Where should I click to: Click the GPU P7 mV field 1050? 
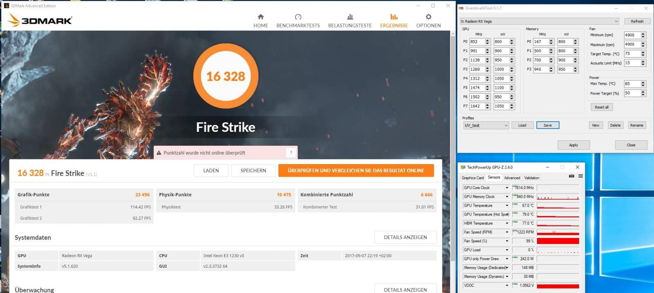501,106
